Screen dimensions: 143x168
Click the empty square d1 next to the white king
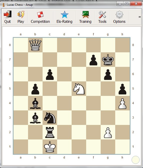(64, 147)
